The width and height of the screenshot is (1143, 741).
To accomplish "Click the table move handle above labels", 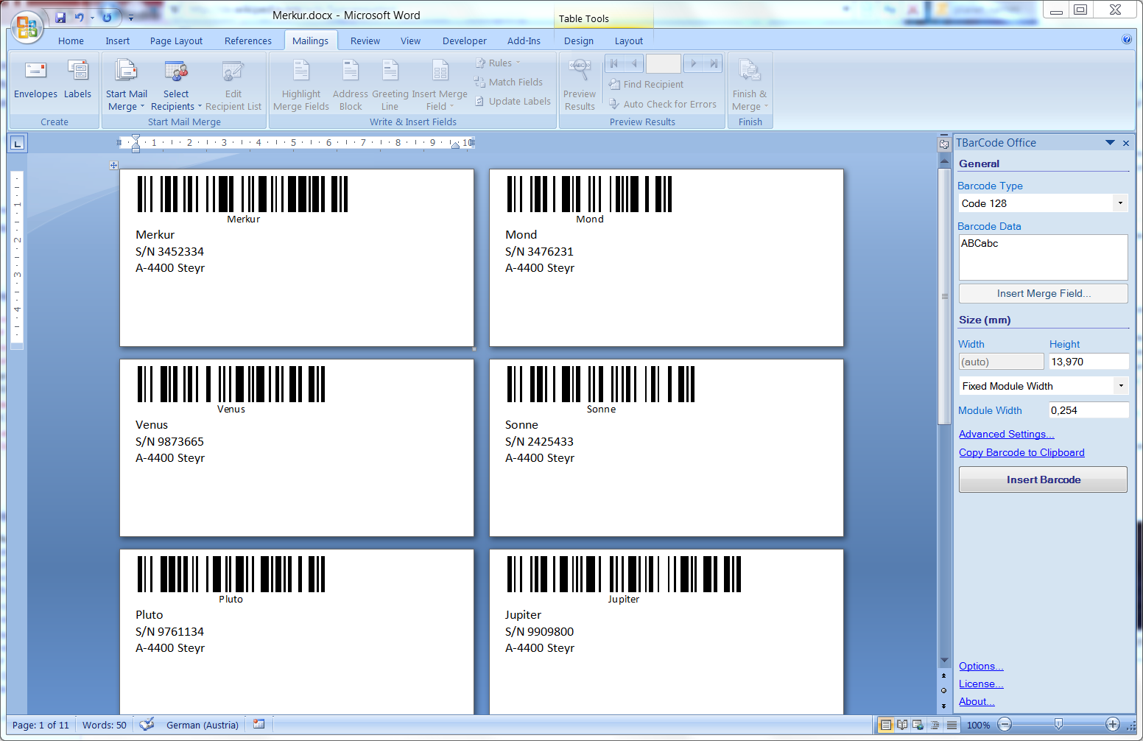I will (113, 166).
